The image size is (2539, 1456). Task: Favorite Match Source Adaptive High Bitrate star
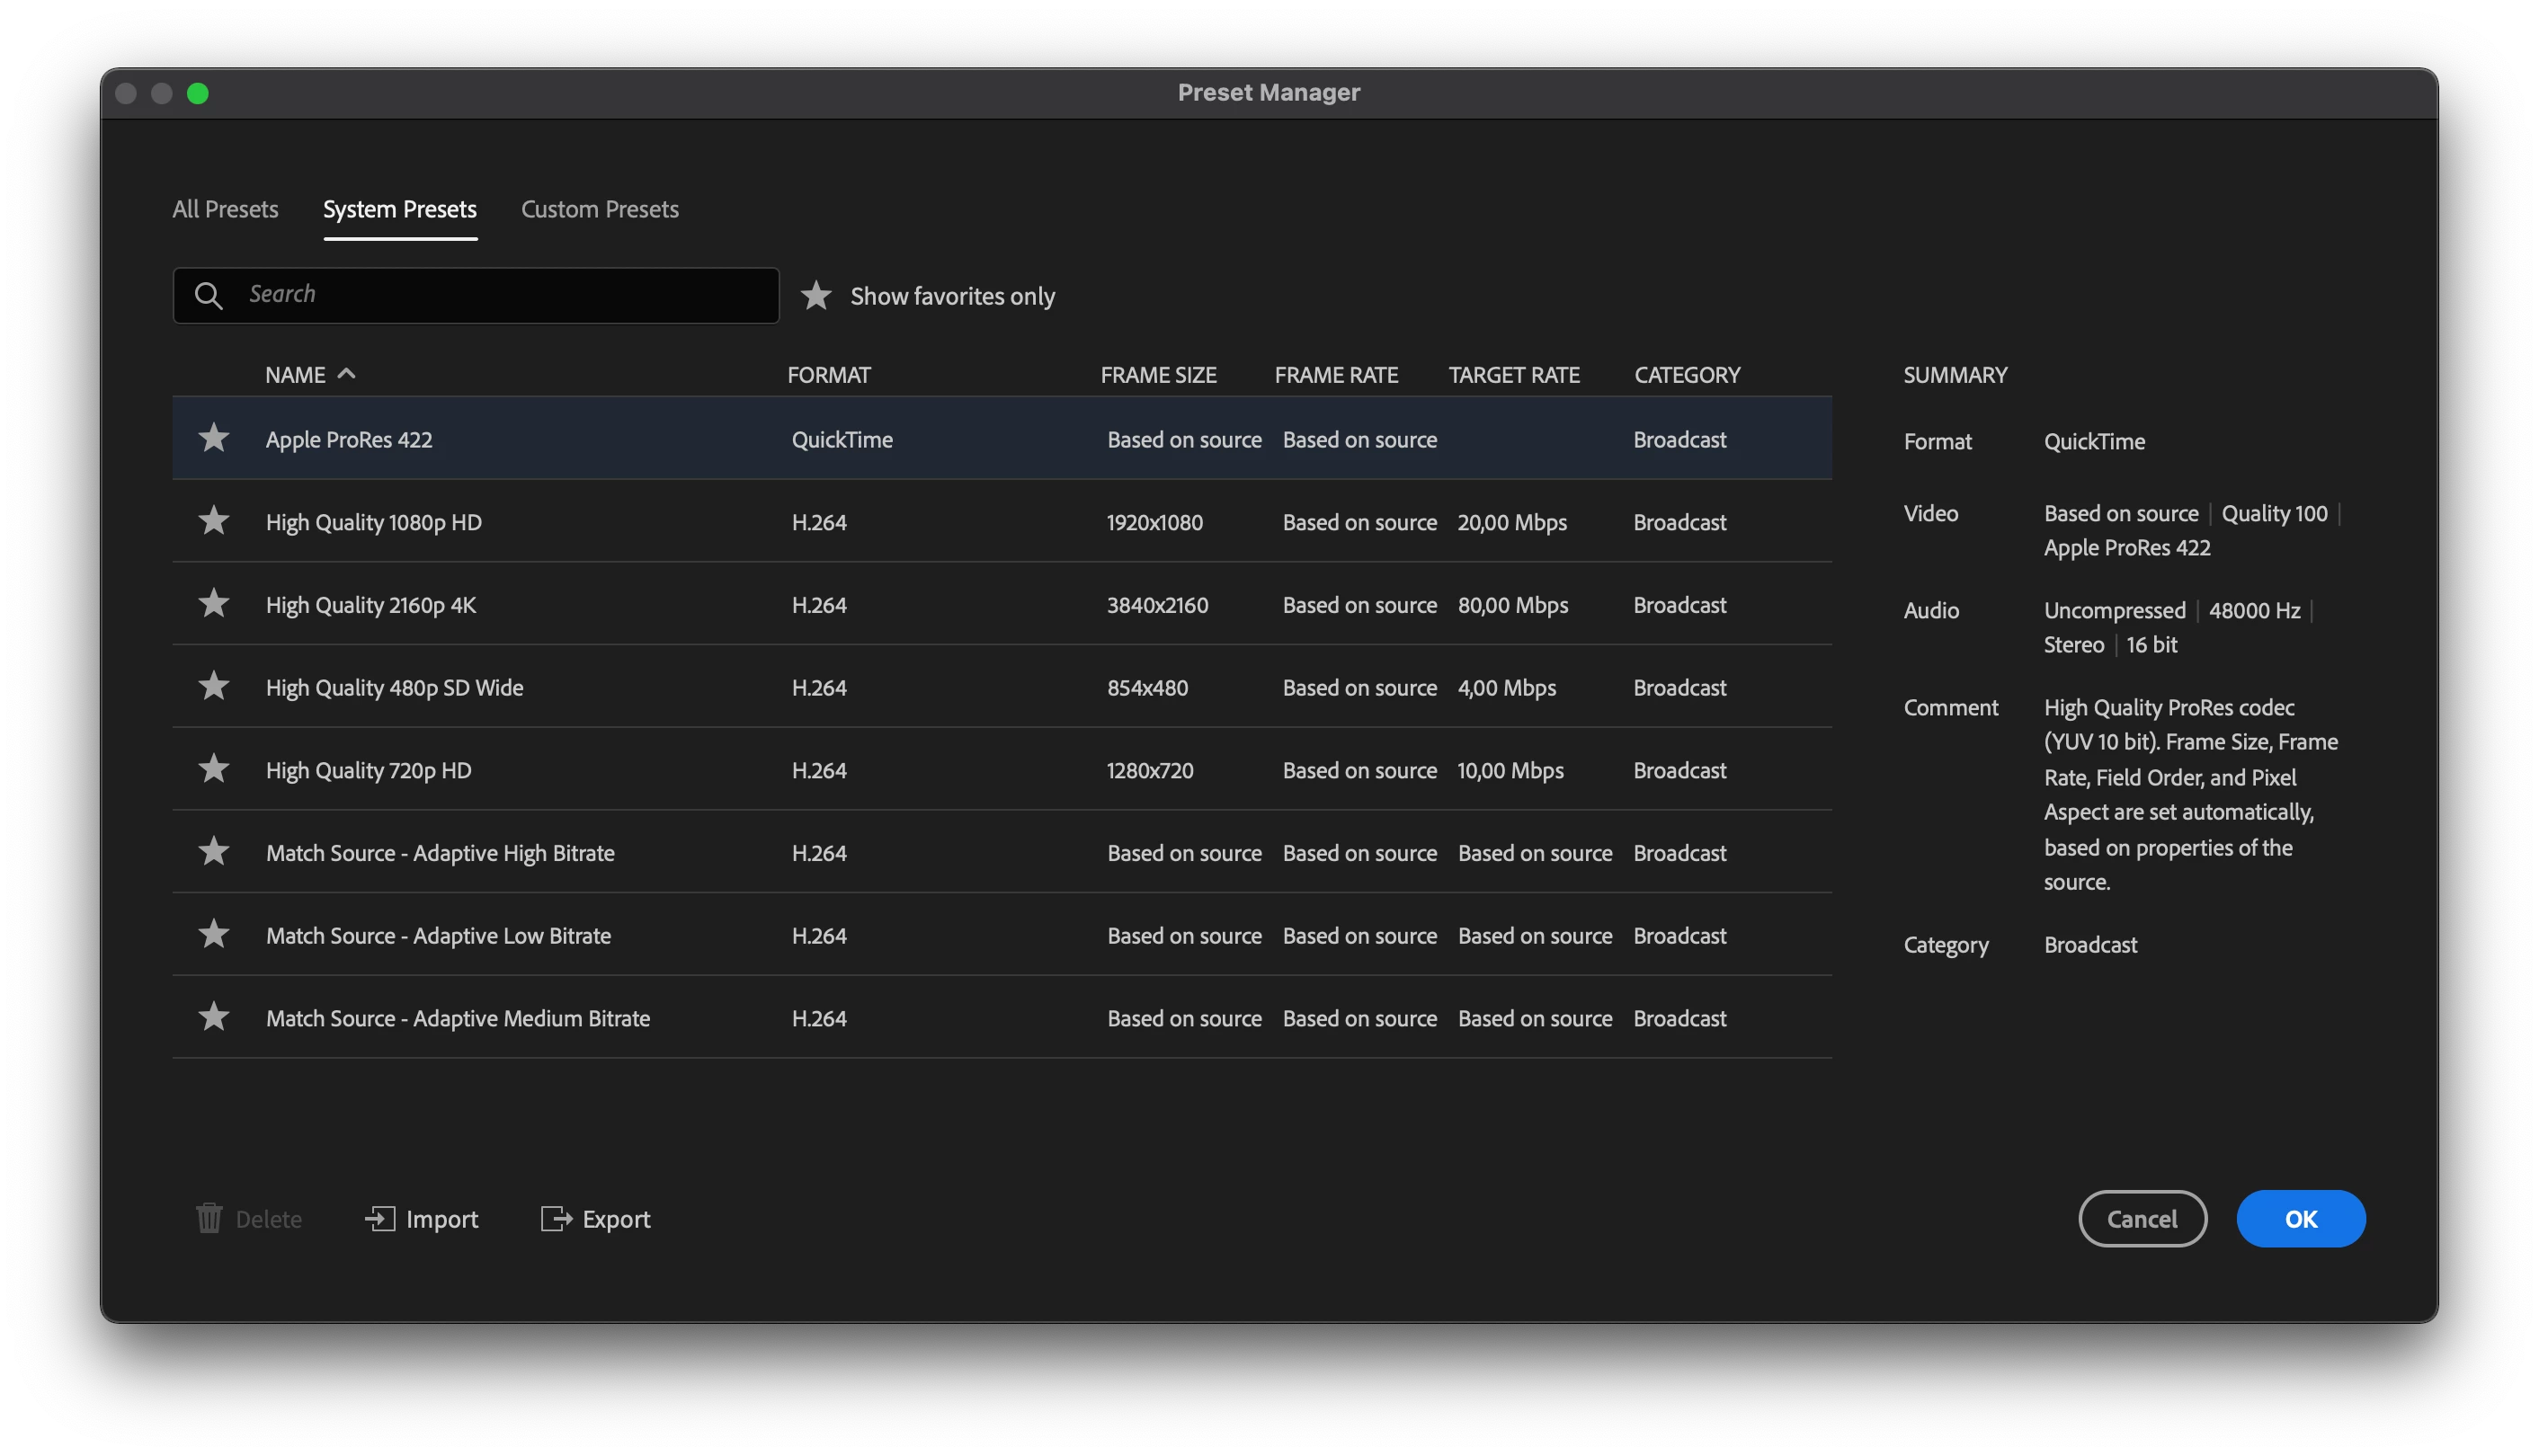pos(213,852)
